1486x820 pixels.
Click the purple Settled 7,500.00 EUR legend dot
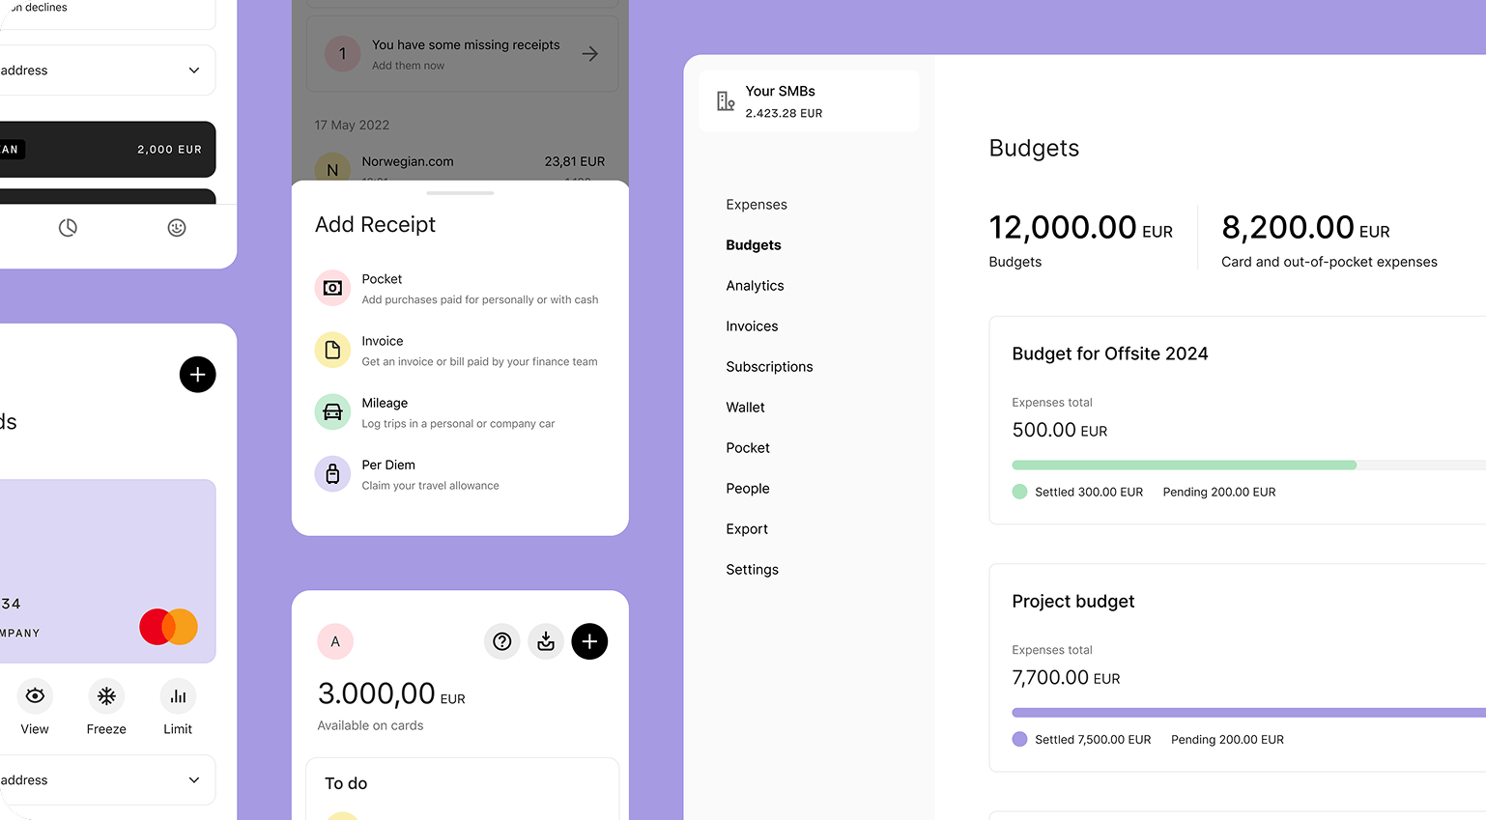pos(1019,739)
